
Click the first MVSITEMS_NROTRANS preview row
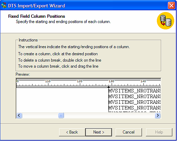pos(135,91)
